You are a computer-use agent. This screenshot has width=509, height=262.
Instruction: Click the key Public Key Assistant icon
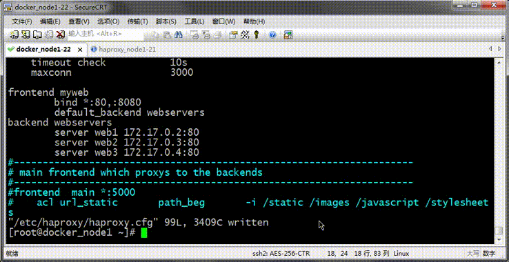(x=257, y=34)
